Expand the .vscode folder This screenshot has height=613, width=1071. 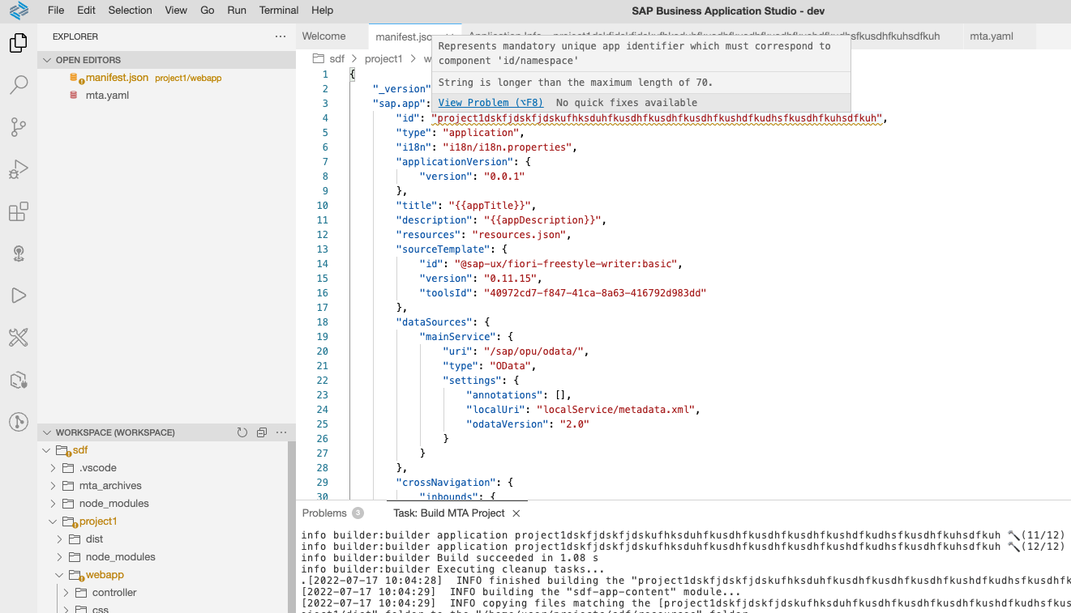coord(54,468)
